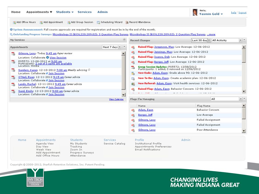Click the Recent Changes scroll up arrow
Viewport: 259px width, 194px height.
244,47
